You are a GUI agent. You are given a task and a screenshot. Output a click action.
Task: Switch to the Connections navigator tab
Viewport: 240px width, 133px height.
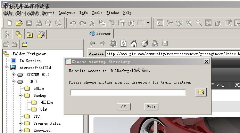point(41,35)
